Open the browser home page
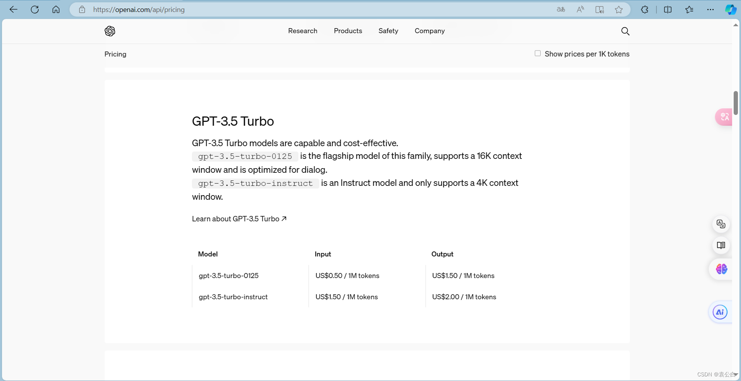Viewport: 741px width, 381px height. click(x=56, y=10)
